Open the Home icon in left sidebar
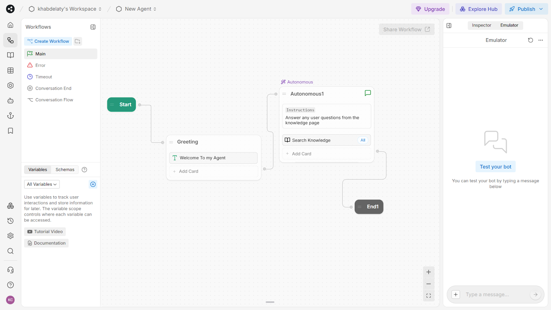Image resolution: width=551 pixels, height=310 pixels. (10, 25)
